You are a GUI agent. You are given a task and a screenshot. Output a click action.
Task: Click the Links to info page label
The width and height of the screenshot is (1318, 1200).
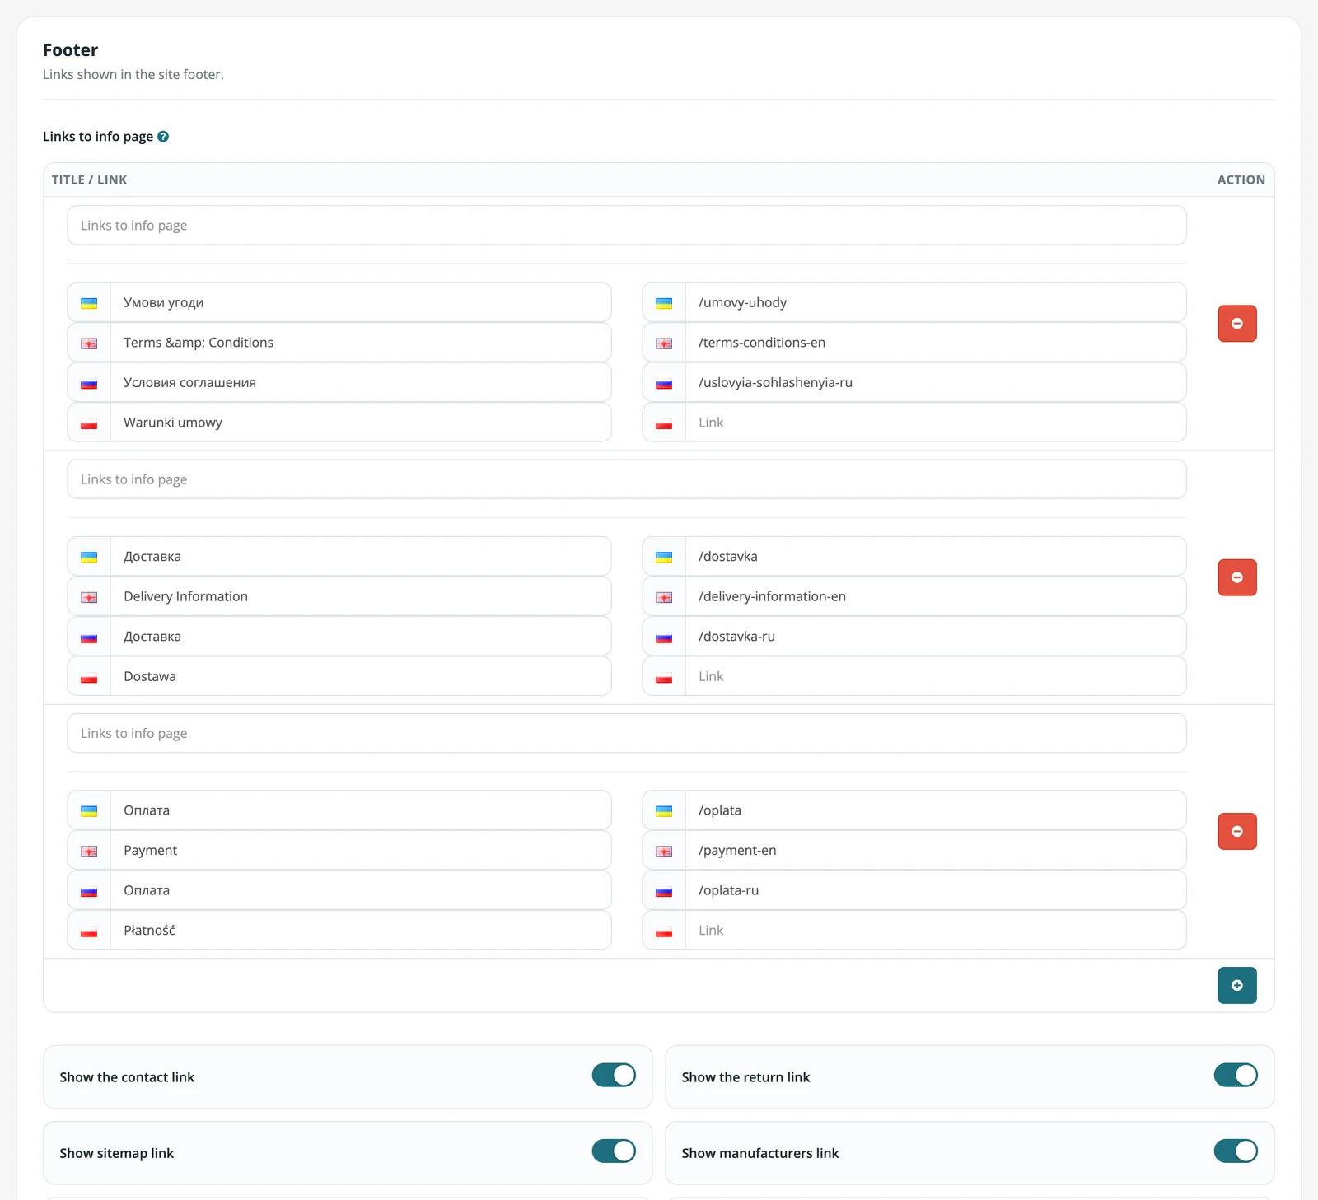coord(98,137)
